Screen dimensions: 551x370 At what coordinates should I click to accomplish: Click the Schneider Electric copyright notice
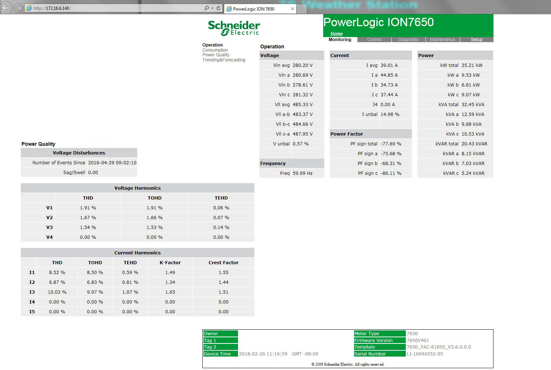[x=348, y=364]
